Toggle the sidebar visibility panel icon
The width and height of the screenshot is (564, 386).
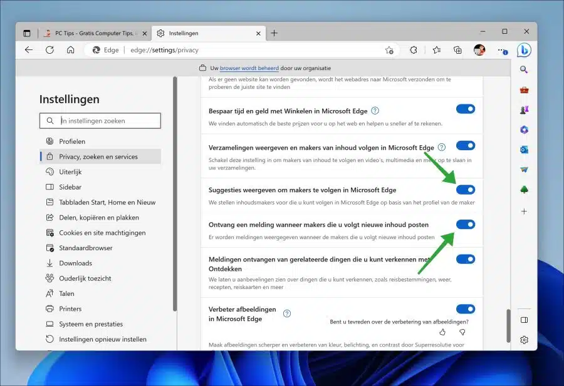tap(524, 320)
